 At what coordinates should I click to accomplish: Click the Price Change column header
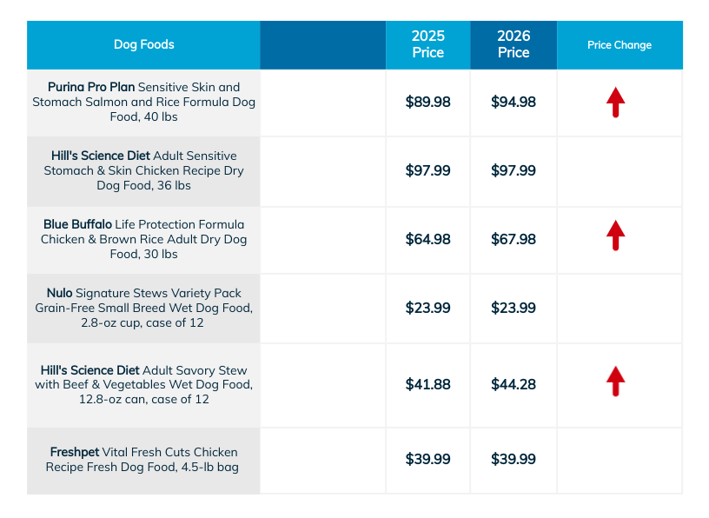620,45
